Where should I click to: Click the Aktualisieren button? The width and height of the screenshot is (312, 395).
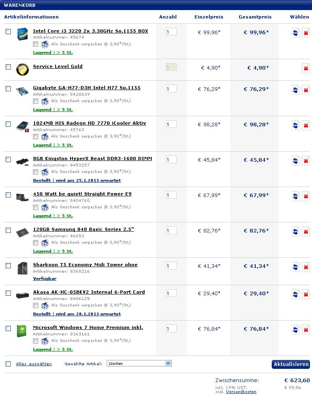(291, 364)
